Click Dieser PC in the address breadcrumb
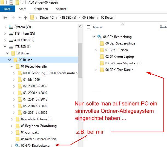The width and height of the screenshot is (167, 147). click(47, 18)
